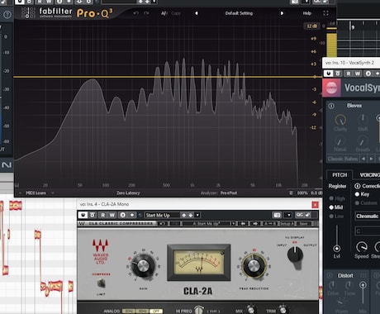Open the Default Setting preset menu

(239, 13)
